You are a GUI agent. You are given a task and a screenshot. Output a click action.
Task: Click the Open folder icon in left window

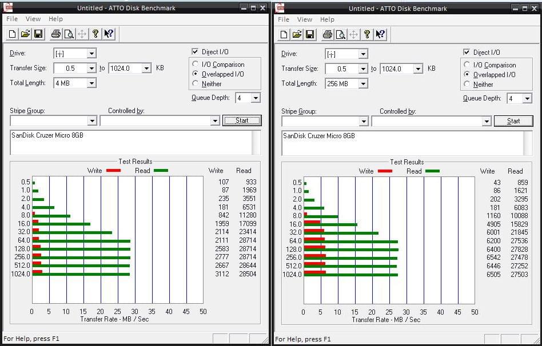(25, 34)
